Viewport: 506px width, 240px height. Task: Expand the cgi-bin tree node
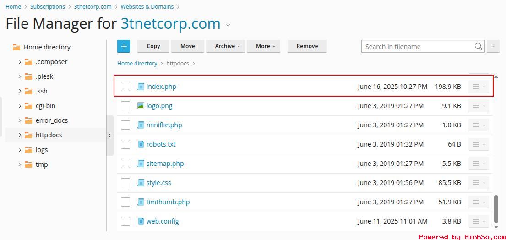[x=20, y=106]
